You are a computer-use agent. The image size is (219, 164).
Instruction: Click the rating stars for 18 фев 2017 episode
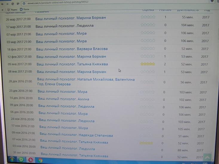[x=148, y=49]
